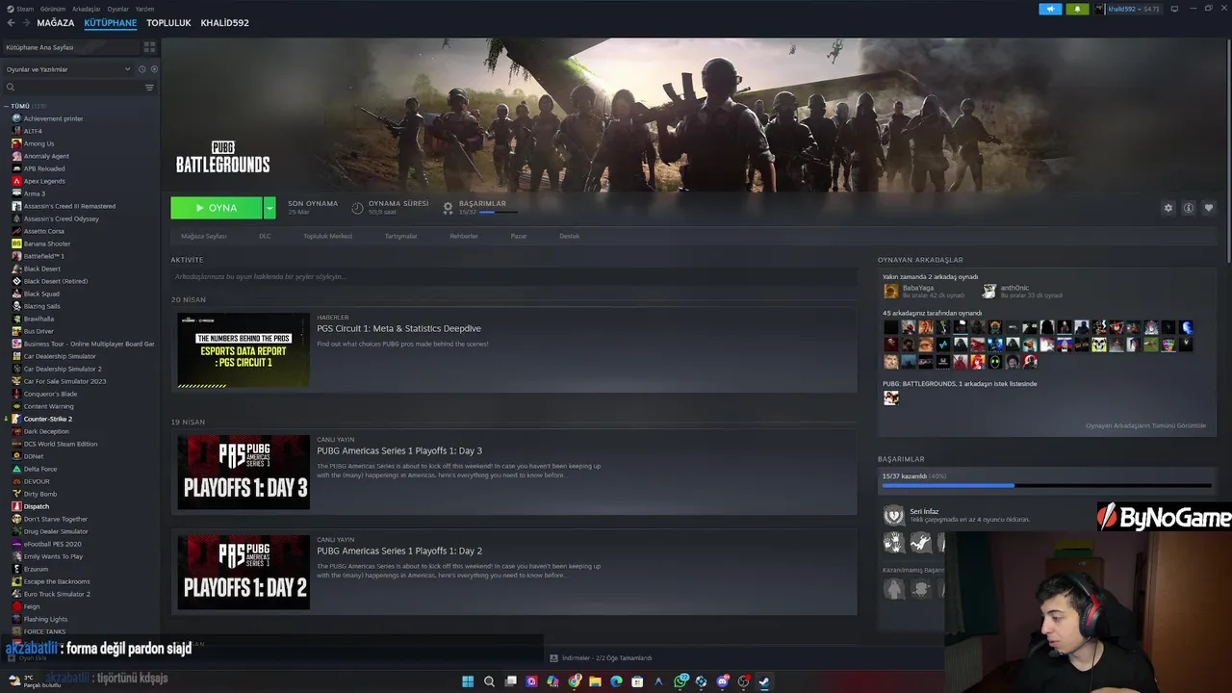This screenshot has height=693, width=1232.
Task: Open Tartışmalar link
Action: tap(401, 236)
